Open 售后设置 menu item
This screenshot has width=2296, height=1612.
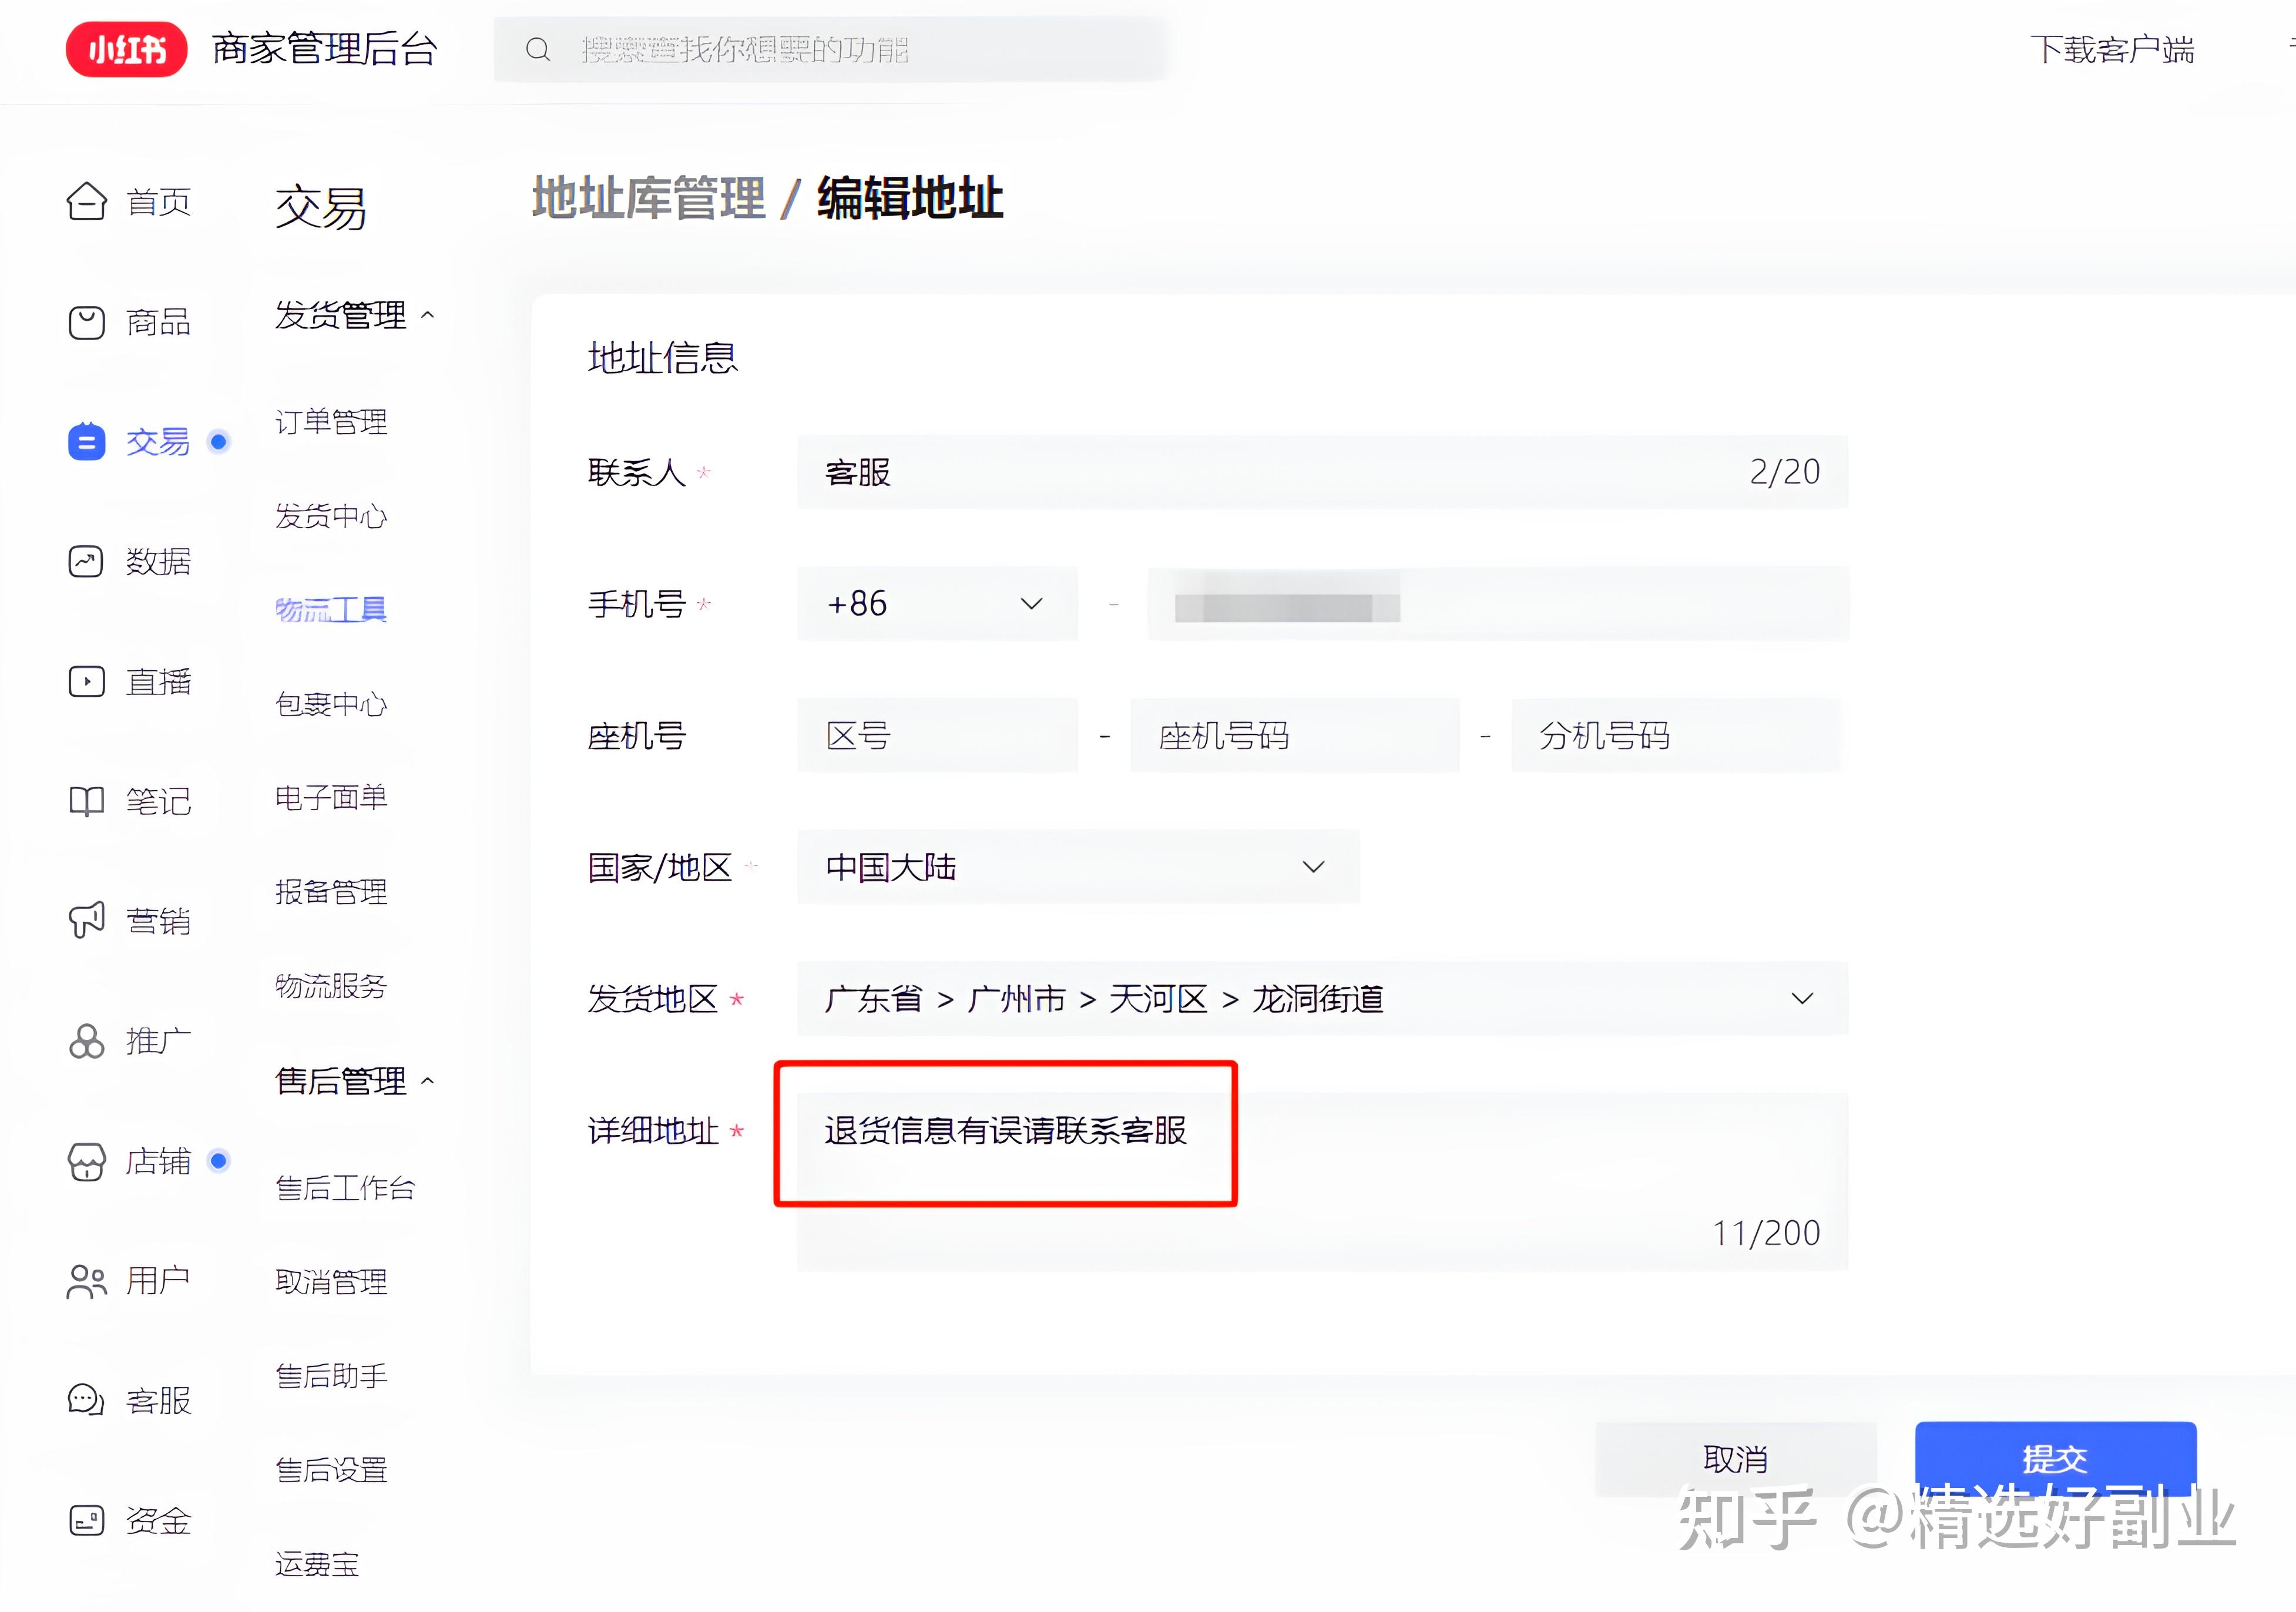tap(331, 1470)
